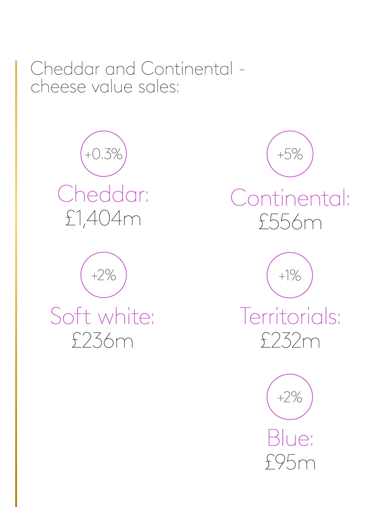This screenshot has width=392, height=507.
Task: Click the +5% circle above Continental
Action: pos(290,154)
